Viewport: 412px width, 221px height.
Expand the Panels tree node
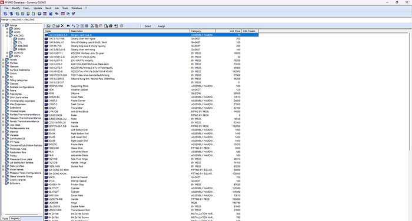coord(3,59)
